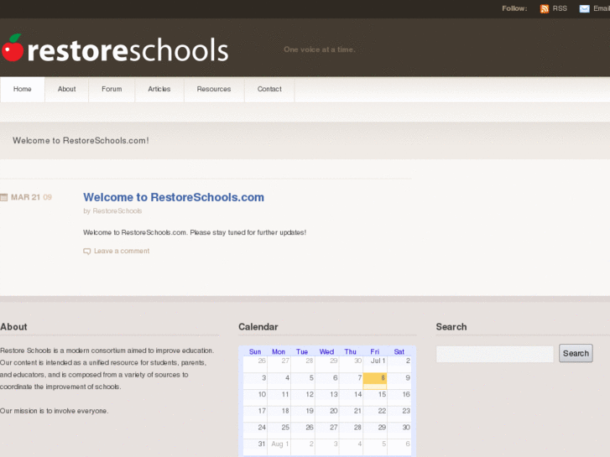Open the About menu item

pyautogui.click(x=67, y=89)
